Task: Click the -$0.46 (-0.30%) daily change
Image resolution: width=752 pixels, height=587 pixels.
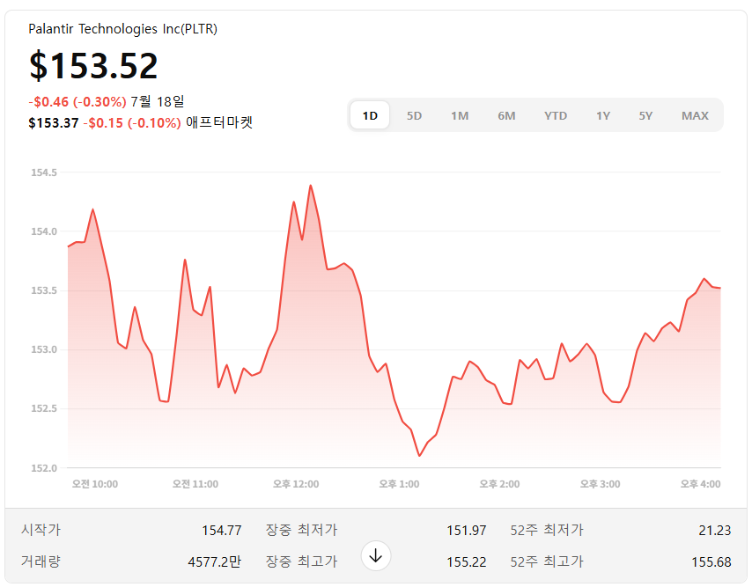Action: click(77, 101)
